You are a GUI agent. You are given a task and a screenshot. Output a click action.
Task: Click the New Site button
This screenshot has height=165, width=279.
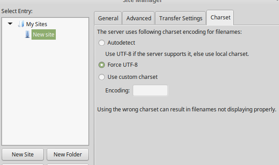(22, 154)
